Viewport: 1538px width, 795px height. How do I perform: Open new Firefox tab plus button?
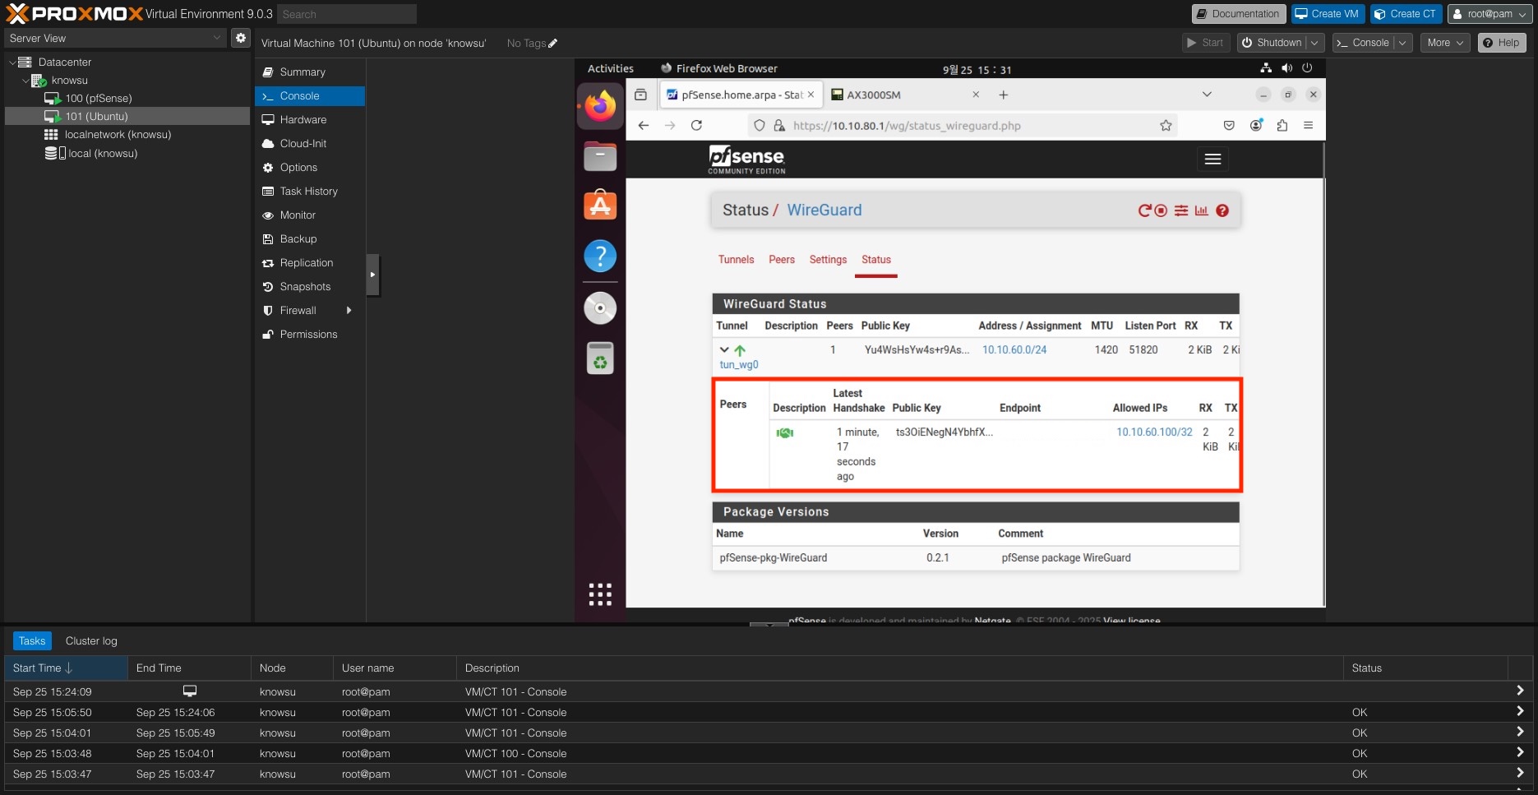coord(1003,95)
